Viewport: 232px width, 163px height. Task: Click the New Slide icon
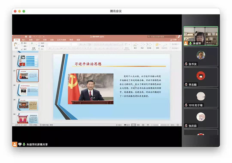[34, 45]
